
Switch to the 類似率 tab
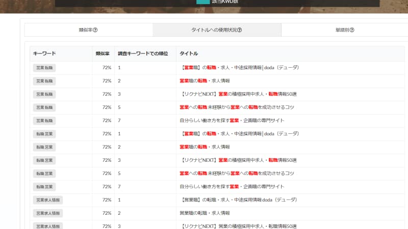(x=88, y=30)
